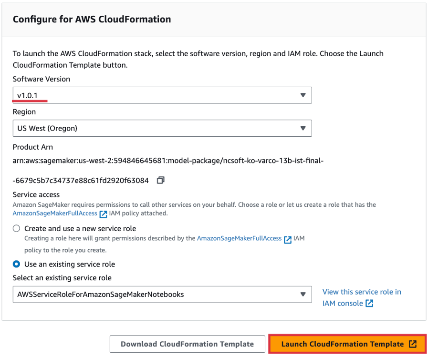
Task: Open AmazonSageMakerFullAccess link under Service access
Action: point(54,214)
